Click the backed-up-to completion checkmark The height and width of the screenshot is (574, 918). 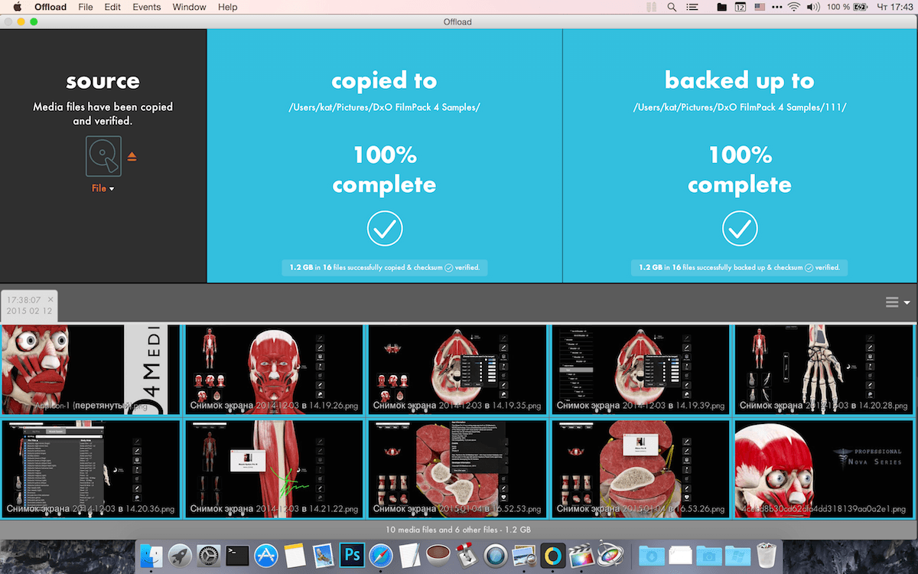740,228
